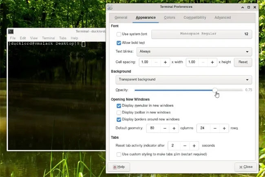
Task: Increase default geometry rows with the plus button
Action: tap(224, 128)
